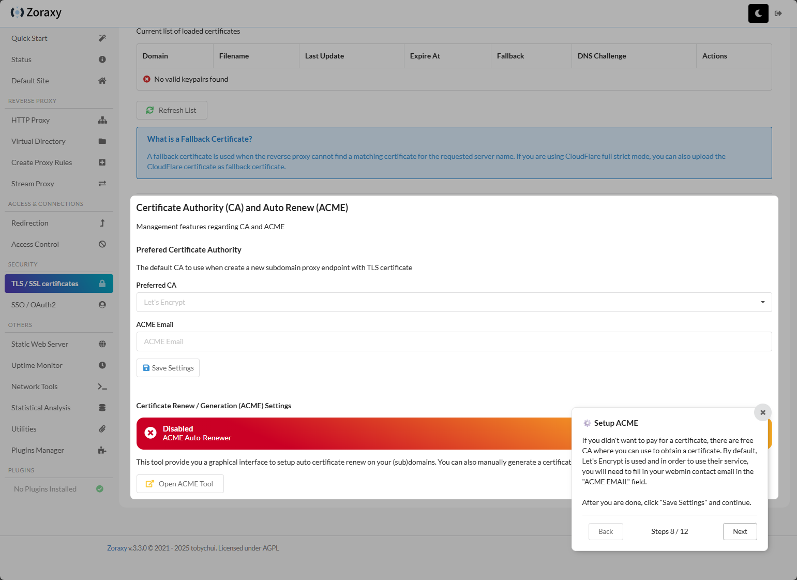Click the Network Tools terminal icon

point(102,386)
